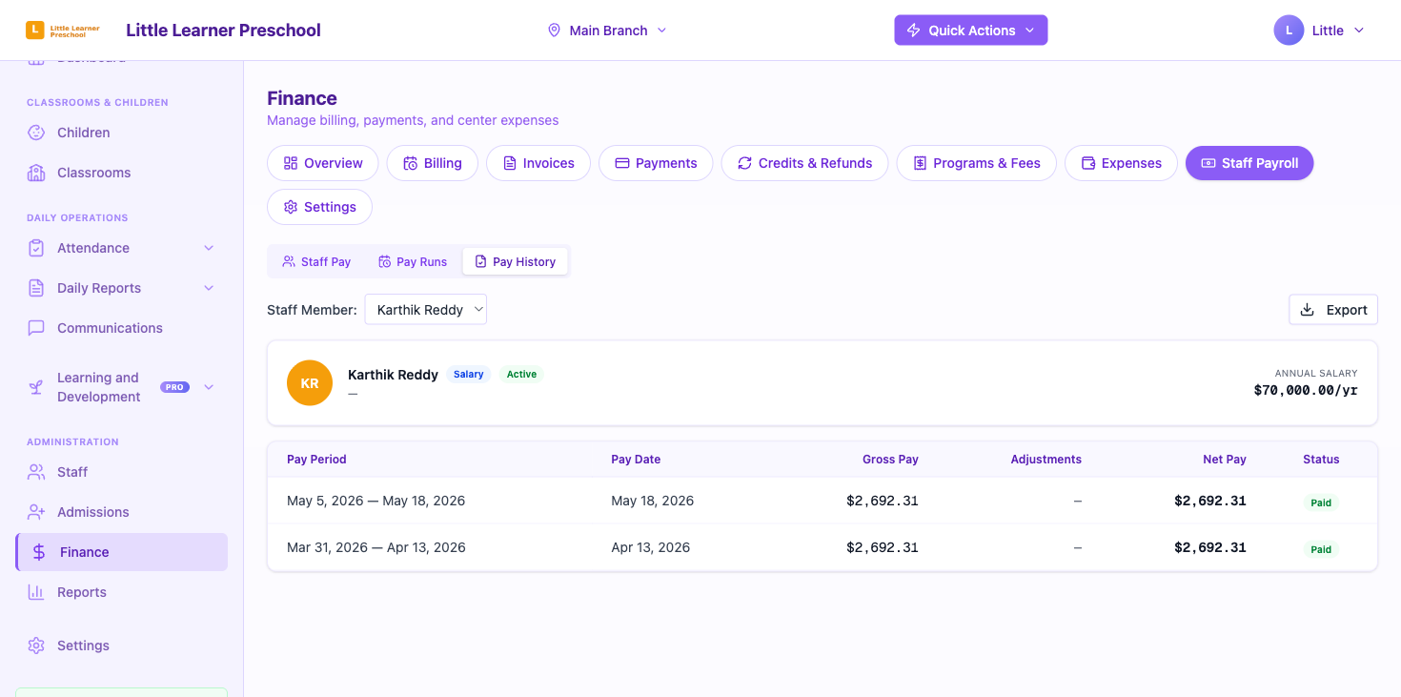
Task: Click the Net Pay column header
Action: pos(1225,460)
